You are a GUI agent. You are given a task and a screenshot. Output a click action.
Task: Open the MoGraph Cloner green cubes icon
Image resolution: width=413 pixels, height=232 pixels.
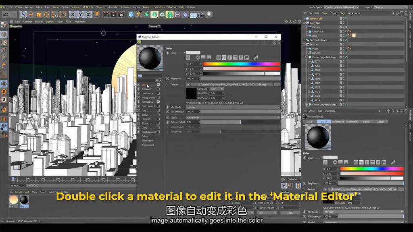coord(170,15)
